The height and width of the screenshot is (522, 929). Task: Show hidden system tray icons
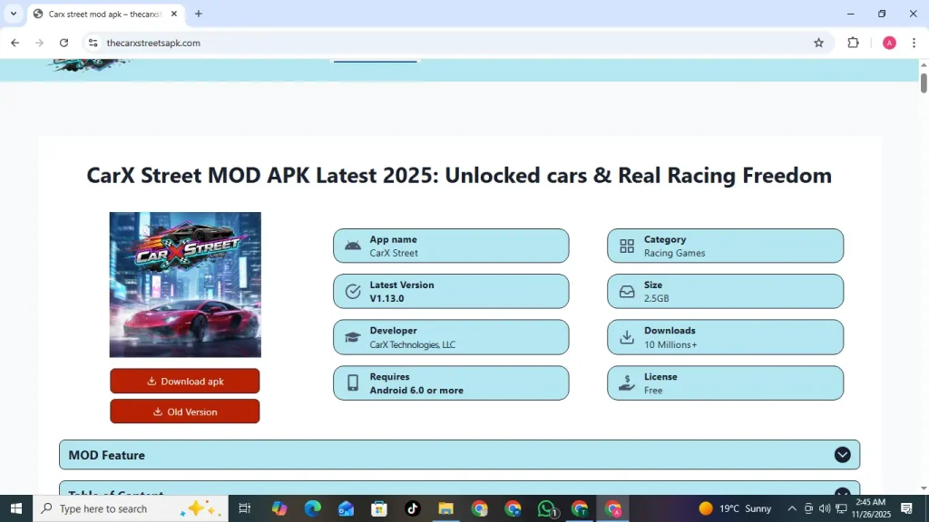click(x=792, y=508)
